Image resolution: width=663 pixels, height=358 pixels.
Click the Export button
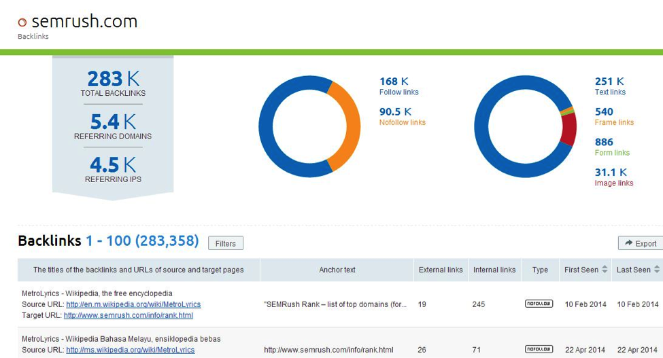(639, 243)
